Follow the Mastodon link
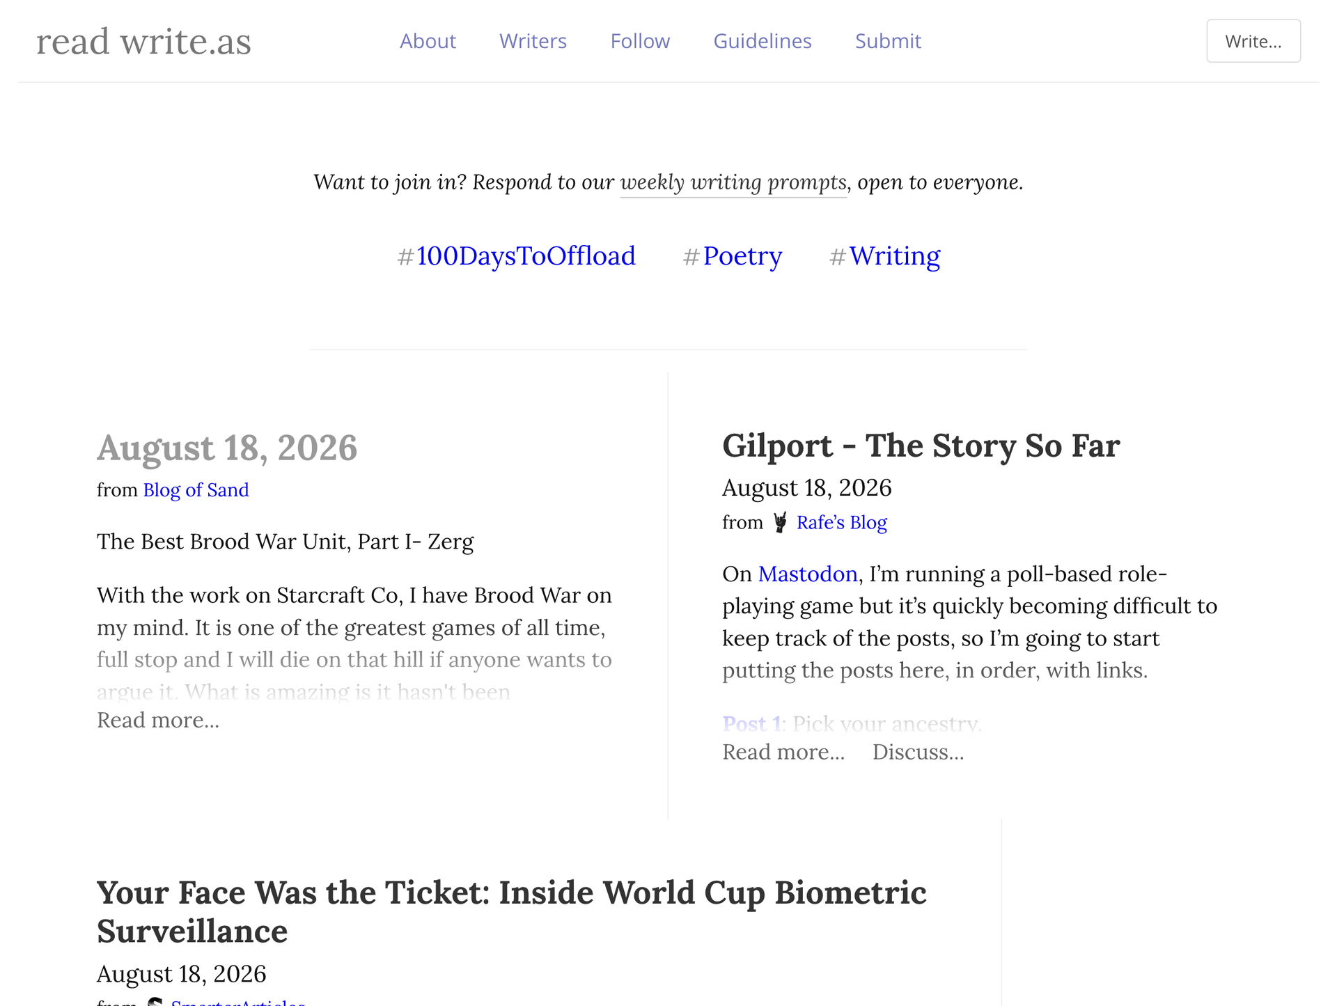 coord(807,574)
